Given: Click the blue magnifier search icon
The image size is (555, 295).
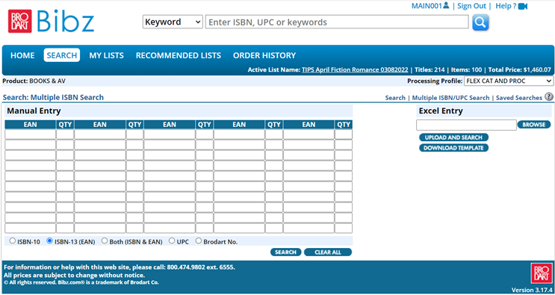Looking at the screenshot, I should 480,22.
